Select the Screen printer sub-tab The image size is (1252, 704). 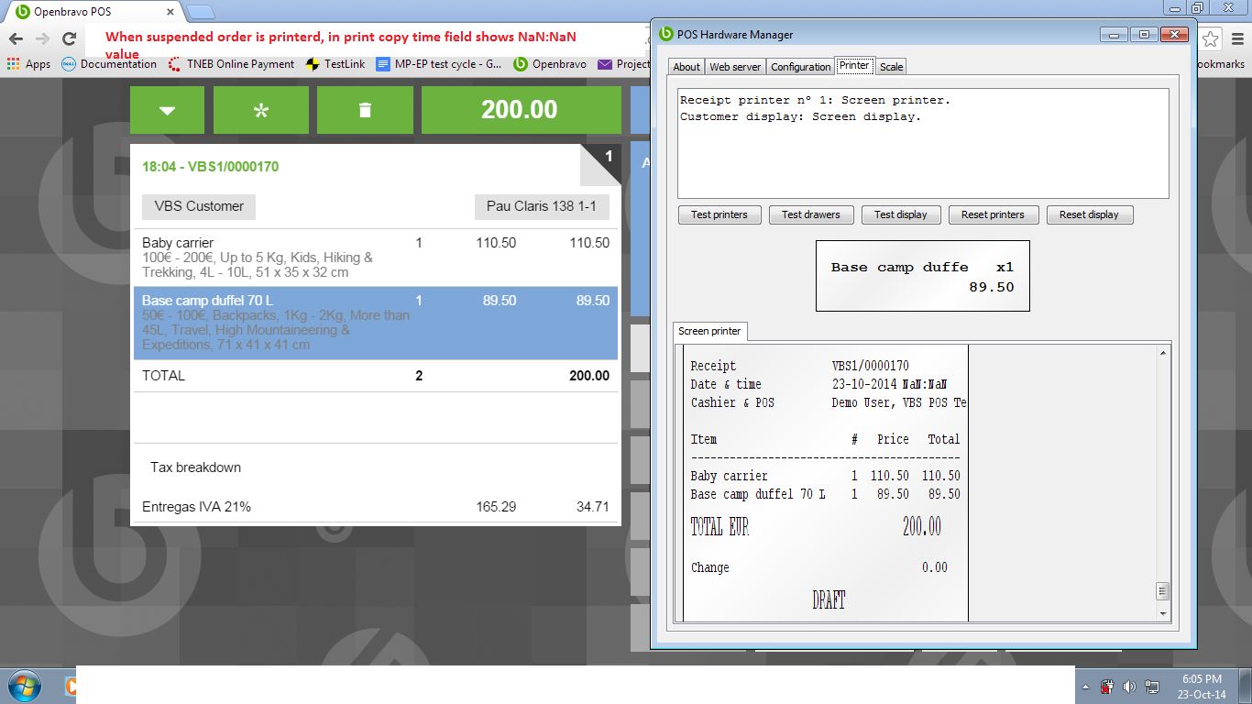click(x=710, y=331)
